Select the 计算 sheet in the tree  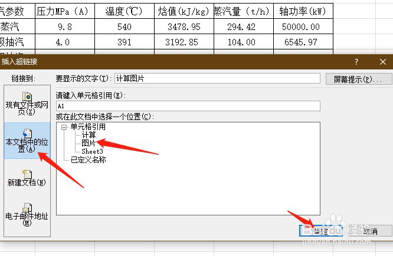tap(89, 135)
